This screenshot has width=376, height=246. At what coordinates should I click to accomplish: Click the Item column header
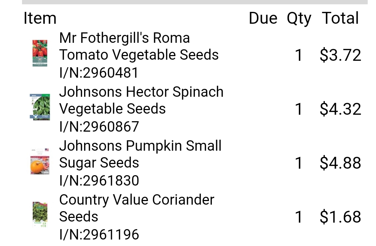point(40,18)
